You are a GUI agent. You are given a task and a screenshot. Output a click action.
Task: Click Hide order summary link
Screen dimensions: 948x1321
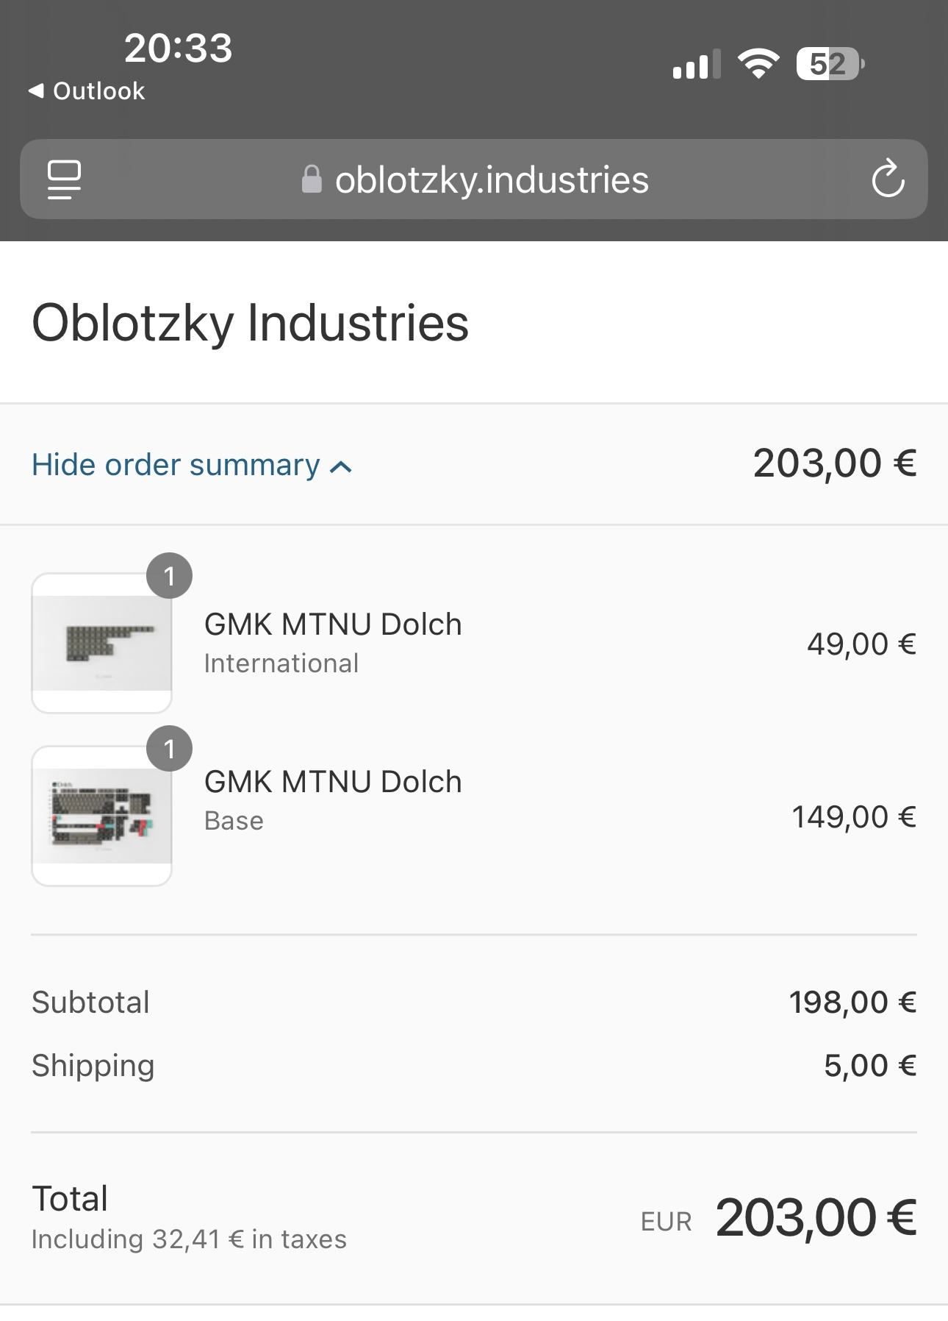click(x=176, y=465)
